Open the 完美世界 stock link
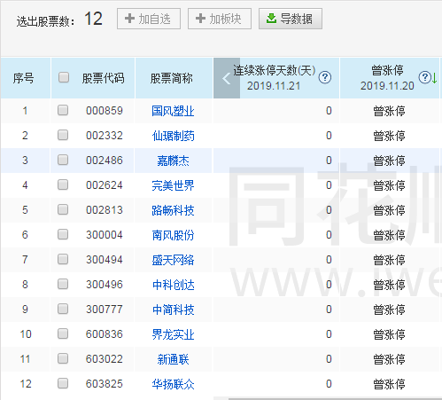The height and width of the screenshot is (400, 442). pos(173,185)
